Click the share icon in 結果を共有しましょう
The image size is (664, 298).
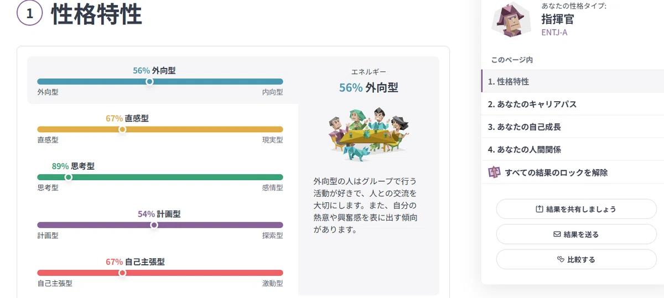[540, 210]
